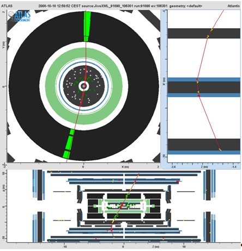Screen dimensions: 242x251
Task: Click the Atlantis label in title bar
Action: click(234, 6)
